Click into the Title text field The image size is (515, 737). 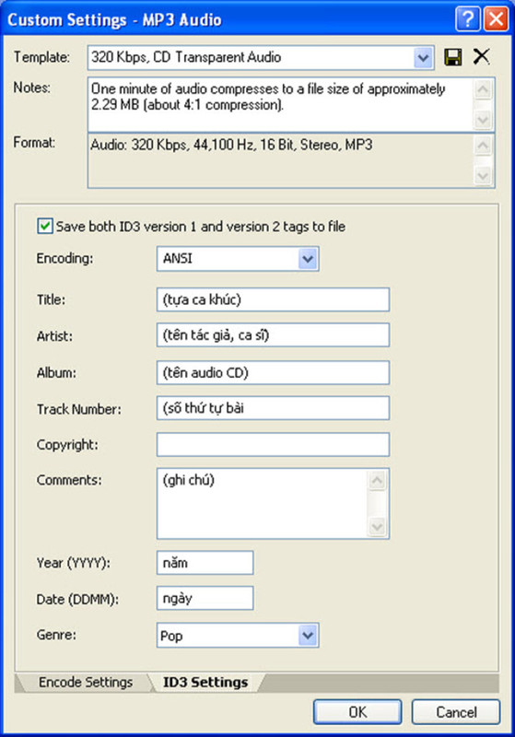click(273, 300)
